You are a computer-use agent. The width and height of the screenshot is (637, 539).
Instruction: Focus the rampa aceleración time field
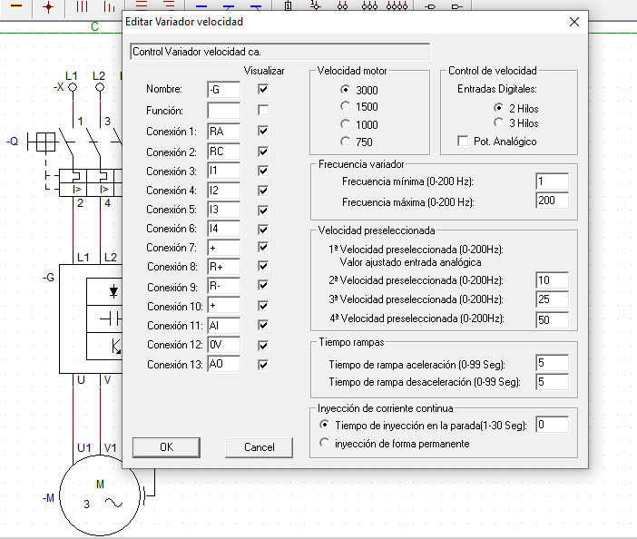coord(552,364)
